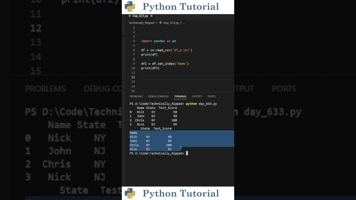Image resolution: width=356 pixels, height=200 pixels.
Task: Click the breadcrumb ellipsis after Day_633.py
Action: pyautogui.click(x=184, y=23)
